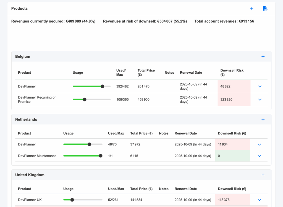Click total price 37 972
Screen dimensions: 283x207
[135, 144]
